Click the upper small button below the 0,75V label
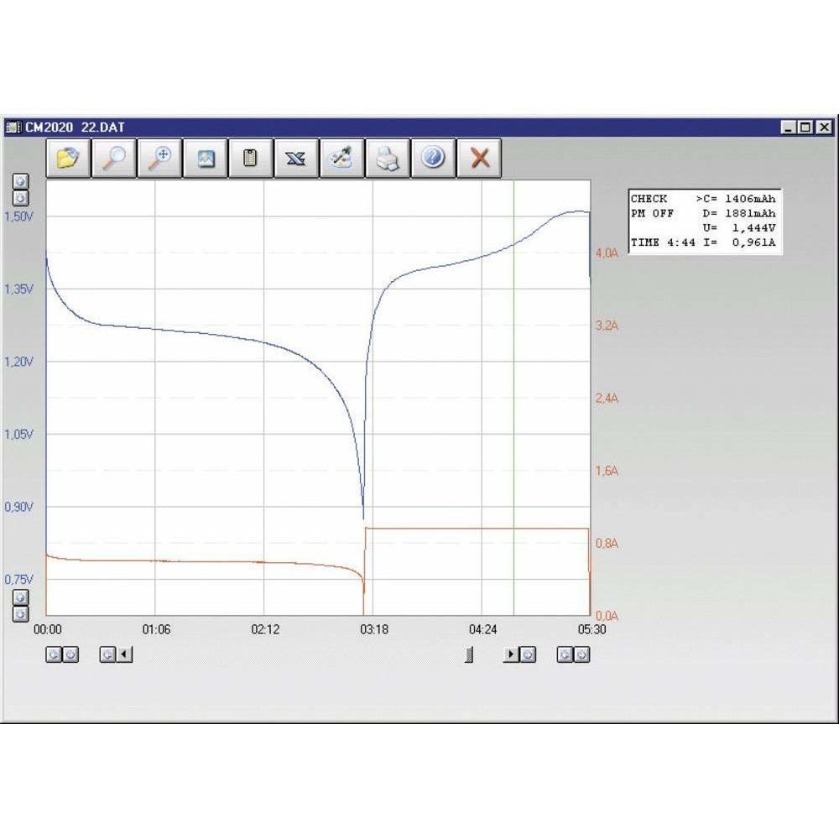Image resolution: width=839 pixels, height=839 pixels. point(20,597)
